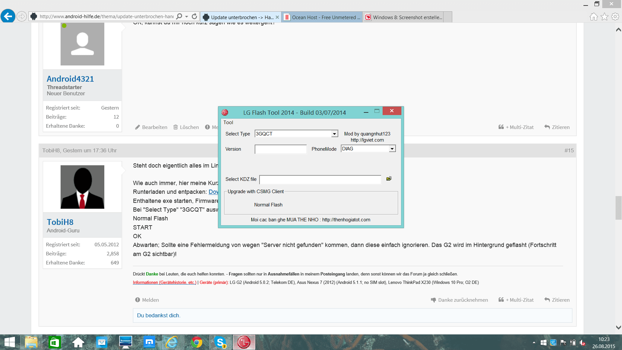Open the Windows Start button on the taskbar
622x350 pixels.
(10, 342)
